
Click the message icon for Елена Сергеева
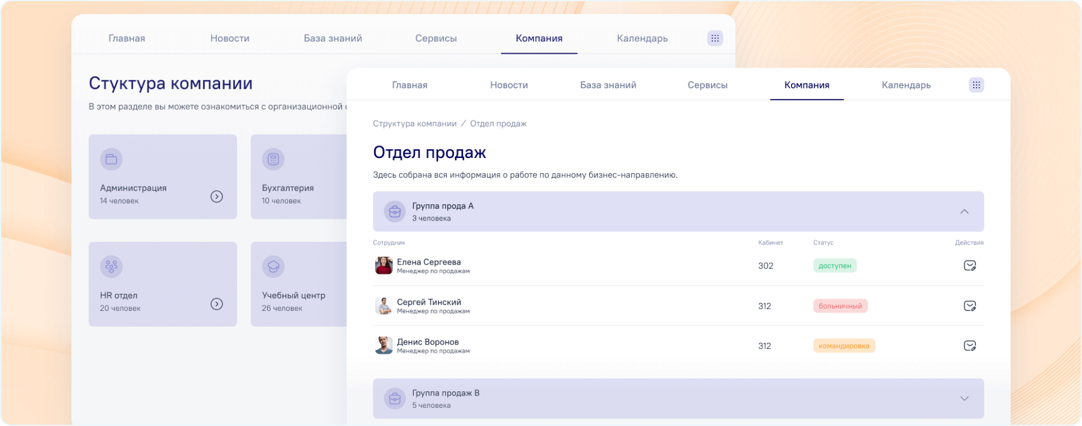tap(970, 266)
